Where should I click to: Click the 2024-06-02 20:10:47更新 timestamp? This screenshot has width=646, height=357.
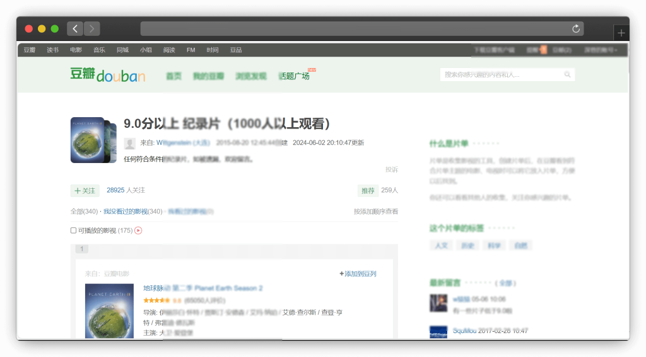328,143
